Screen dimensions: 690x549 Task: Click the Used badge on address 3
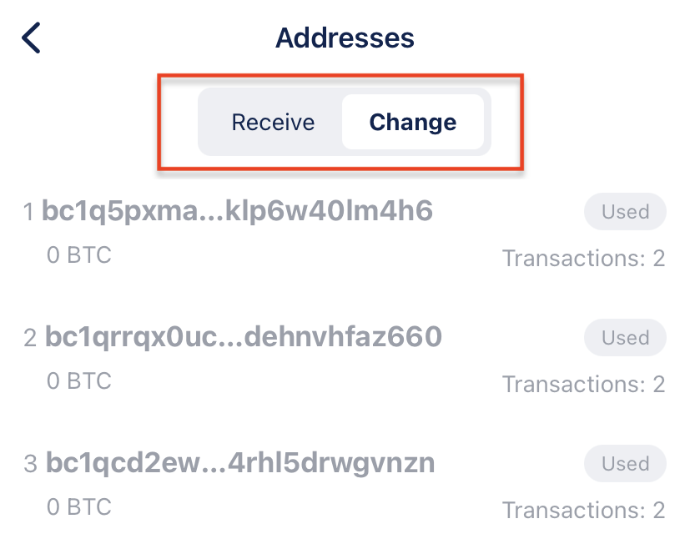tap(625, 464)
